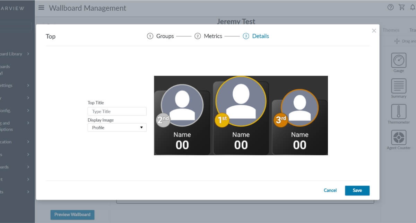The image size is (416, 223).
Task: Select the Summary widget icon
Action: 399,86
